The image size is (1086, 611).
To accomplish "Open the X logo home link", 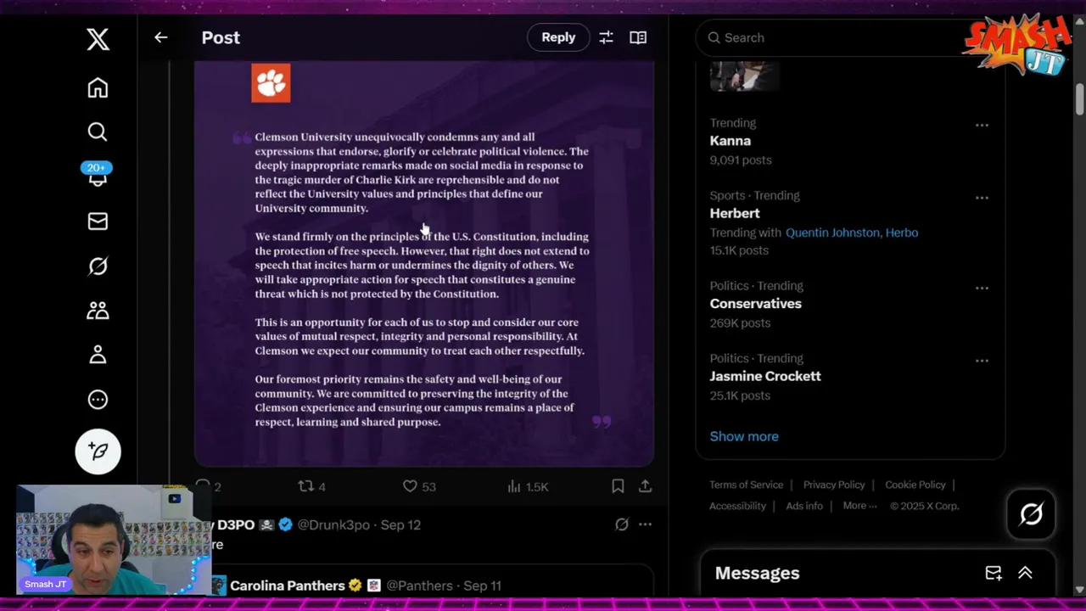I will click(x=98, y=38).
